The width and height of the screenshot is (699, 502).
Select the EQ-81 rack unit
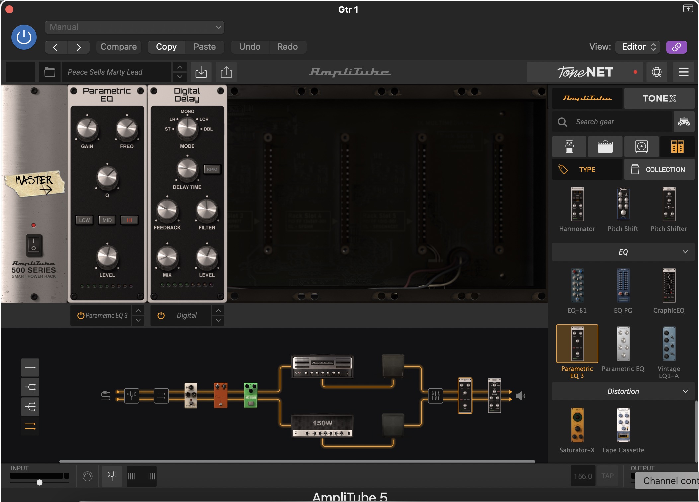577,291
